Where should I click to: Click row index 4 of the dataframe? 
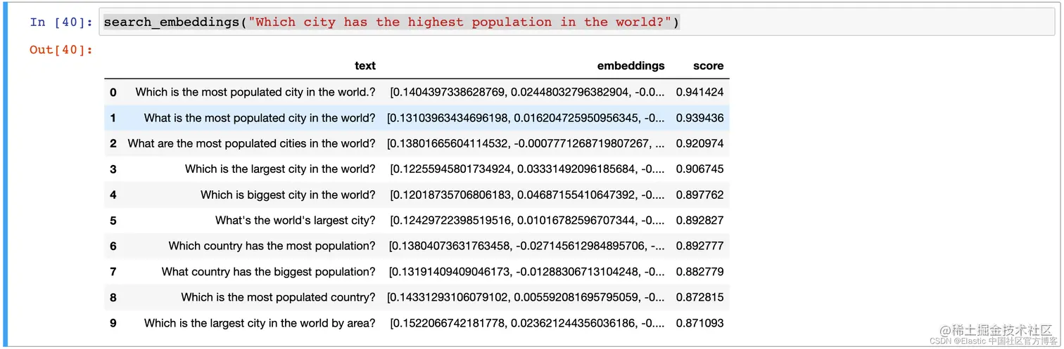pos(113,195)
